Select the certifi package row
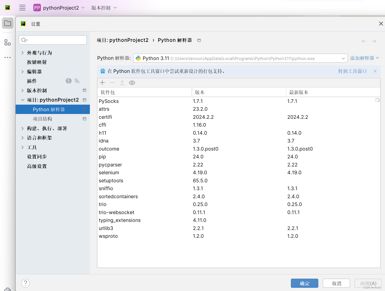Image resolution: width=385 pixels, height=291 pixels. pyautogui.click(x=239, y=117)
